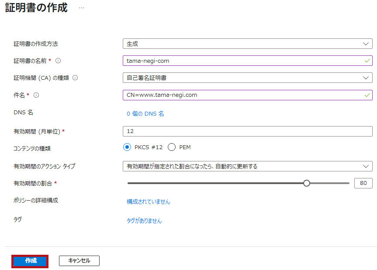Click the percentage box showing 80
Image resolution: width=377 pixels, height=270 pixels.
tap(363, 183)
